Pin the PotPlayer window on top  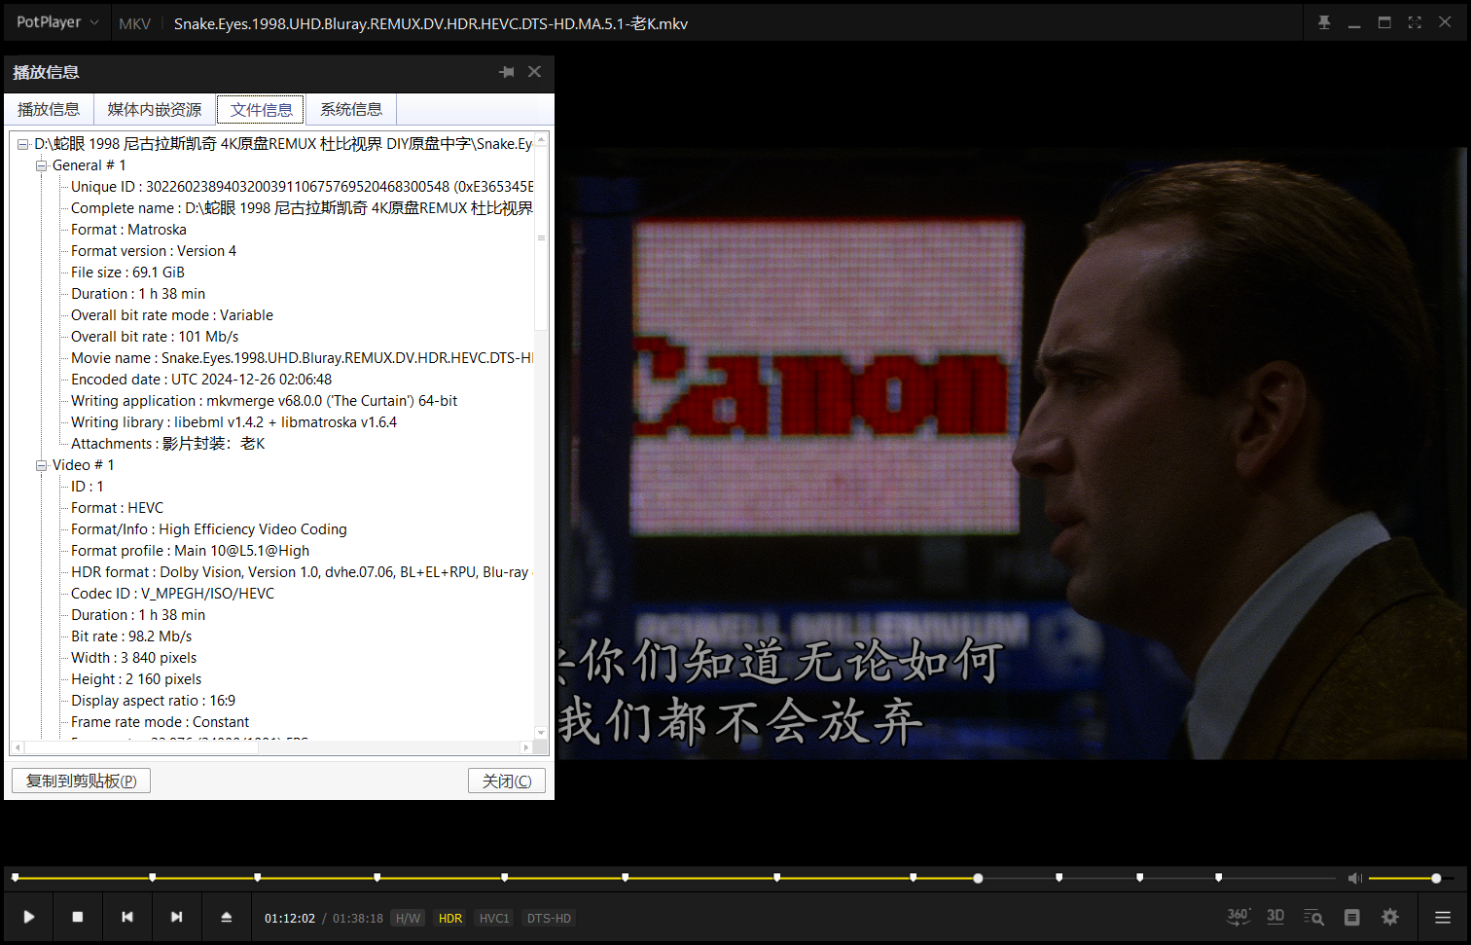click(1324, 22)
